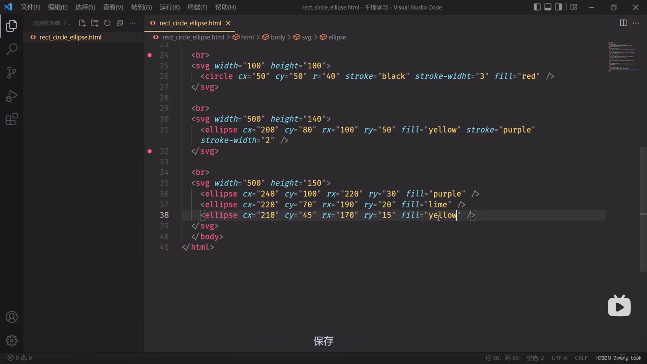Open the explorer's Views and More Actions ellipsis
647x364 pixels.
click(x=132, y=23)
